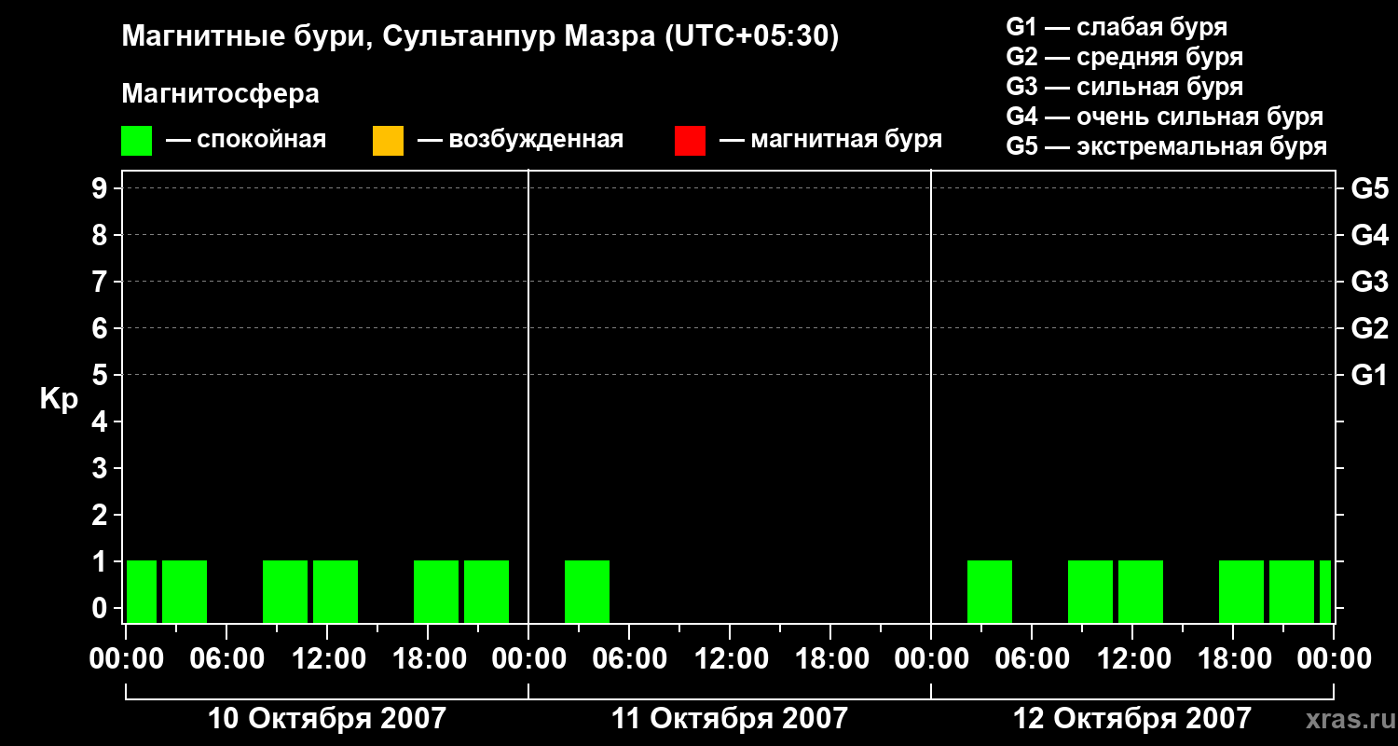Viewport: 1398px width, 746px height.
Task: Click the G3 label on the right axis
Action: tap(1369, 283)
